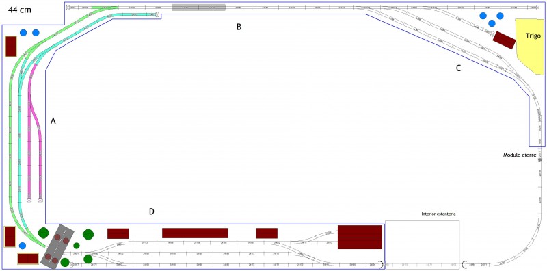547x271 pixels.
Task: Select the dark red building beside the Trigo field
Action: click(x=504, y=40)
